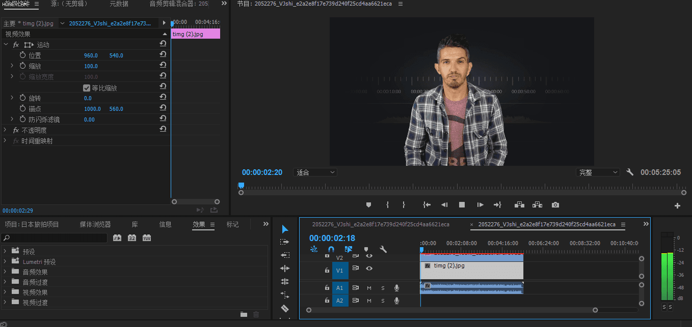Click the Lift button in Program monitor
This screenshot has height=327, width=692.
point(519,205)
